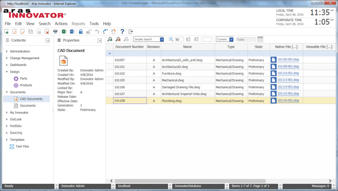Click the Products icon in Design tree
This screenshot has height=191, width=338.
coord(16,86)
